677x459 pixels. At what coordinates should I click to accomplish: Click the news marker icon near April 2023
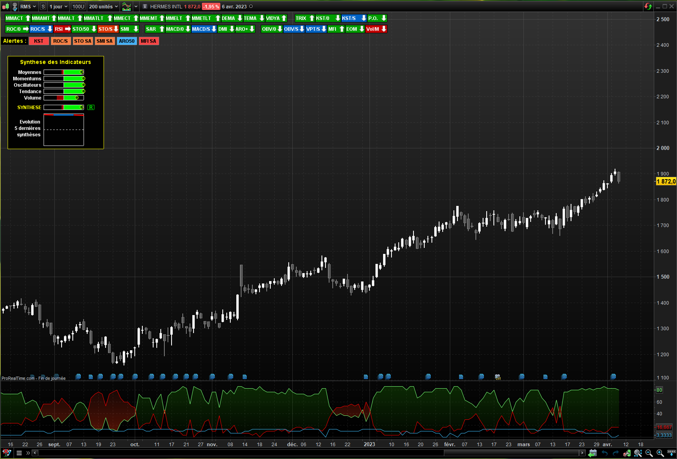pos(613,377)
